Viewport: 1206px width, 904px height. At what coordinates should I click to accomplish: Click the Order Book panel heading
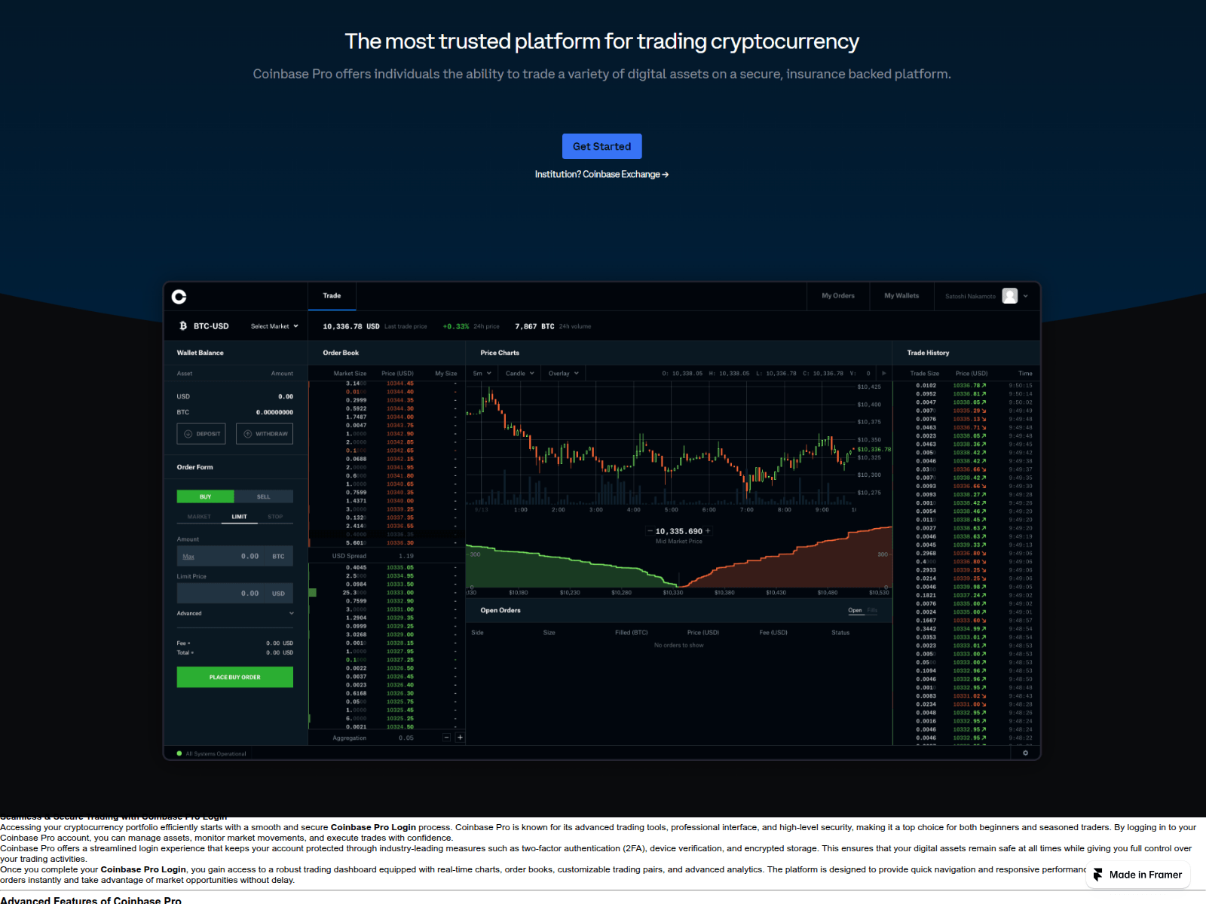(341, 353)
